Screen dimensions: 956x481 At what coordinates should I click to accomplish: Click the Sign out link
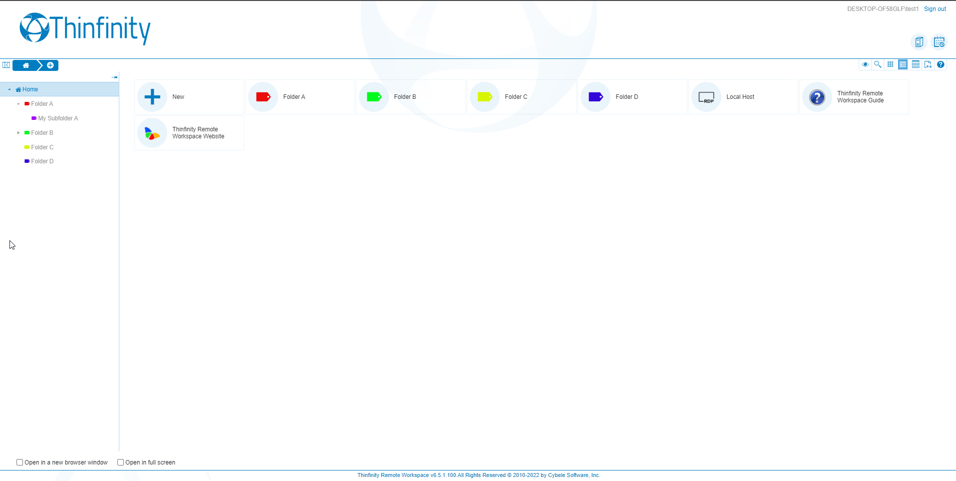pyautogui.click(x=935, y=9)
